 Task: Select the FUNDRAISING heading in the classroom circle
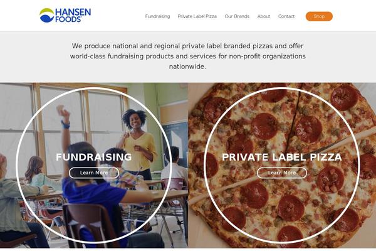pyautogui.click(x=94, y=157)
